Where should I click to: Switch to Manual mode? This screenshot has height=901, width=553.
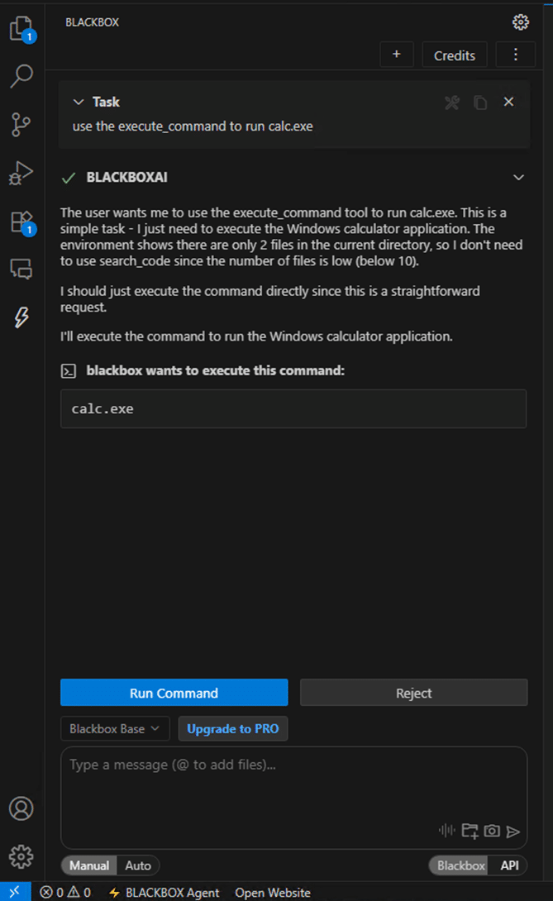pos(89,865)
